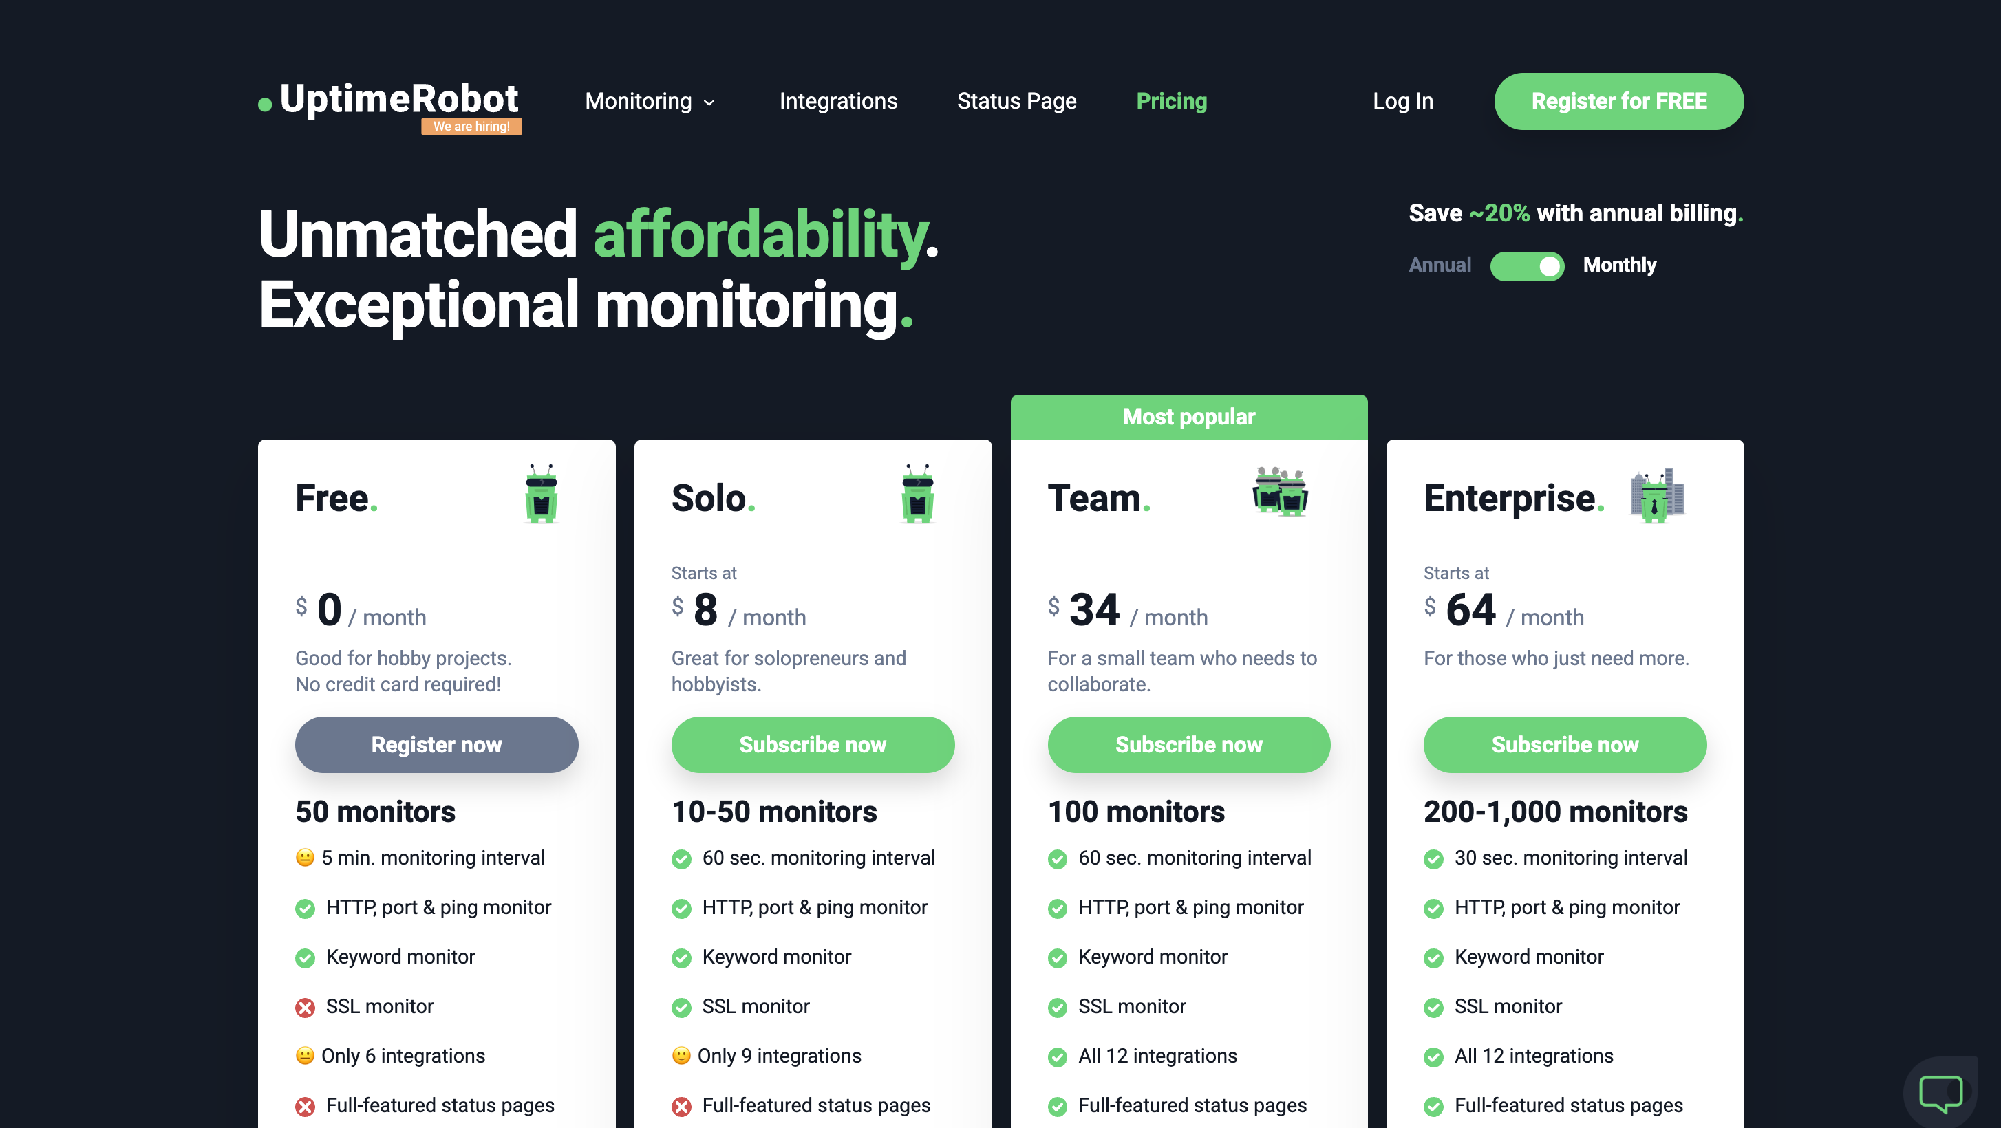The height and width of the screenshot is (1128, 2001).
Task: Select the Pricing menu item
Action: [x=1171, y=100]
